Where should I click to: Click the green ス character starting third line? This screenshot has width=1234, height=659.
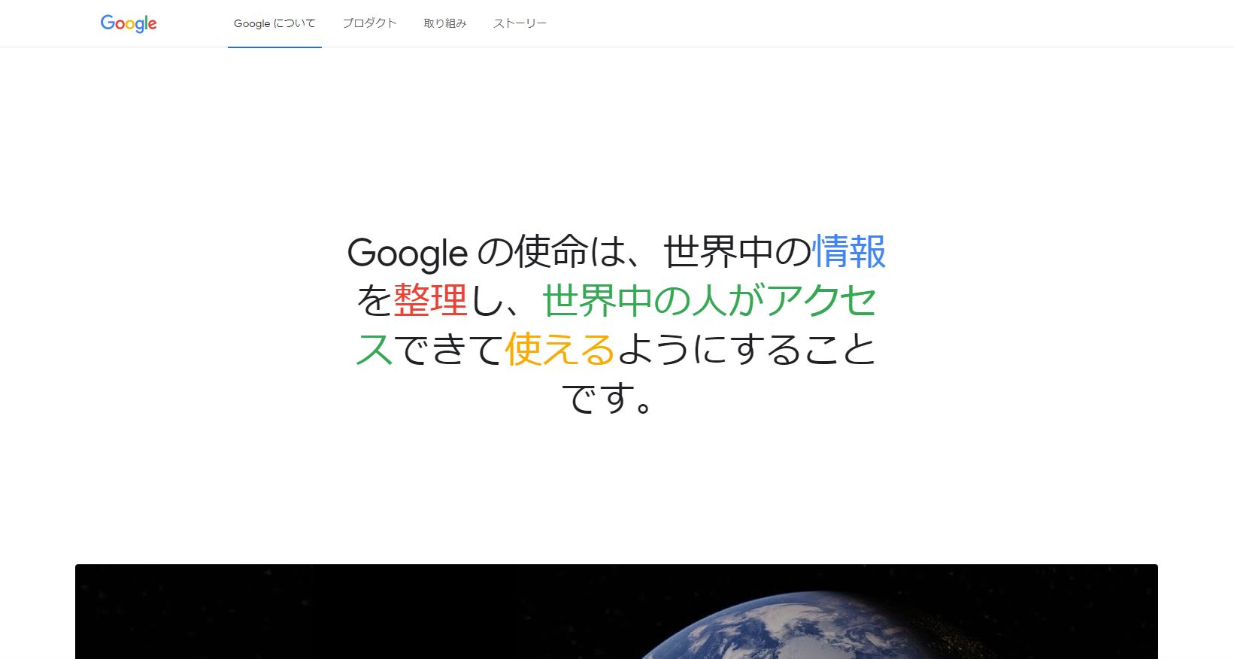pos(374,349)
